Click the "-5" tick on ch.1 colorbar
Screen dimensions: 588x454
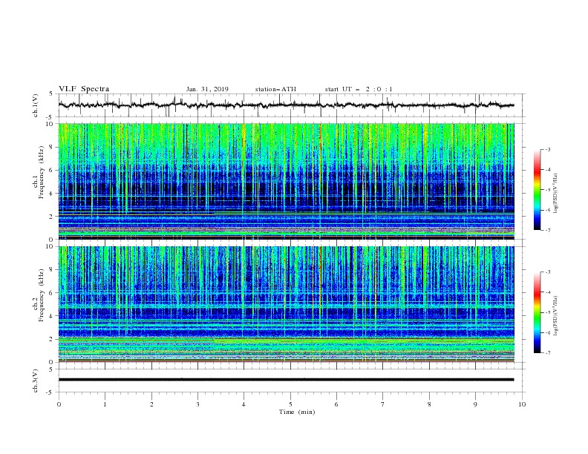pos(547,190)
